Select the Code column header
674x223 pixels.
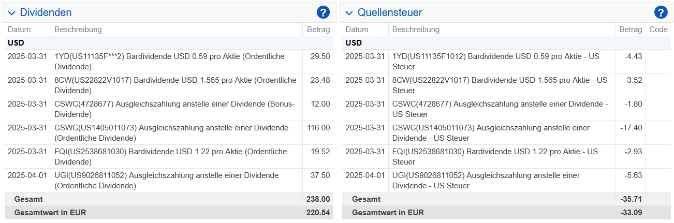(658, 29)
